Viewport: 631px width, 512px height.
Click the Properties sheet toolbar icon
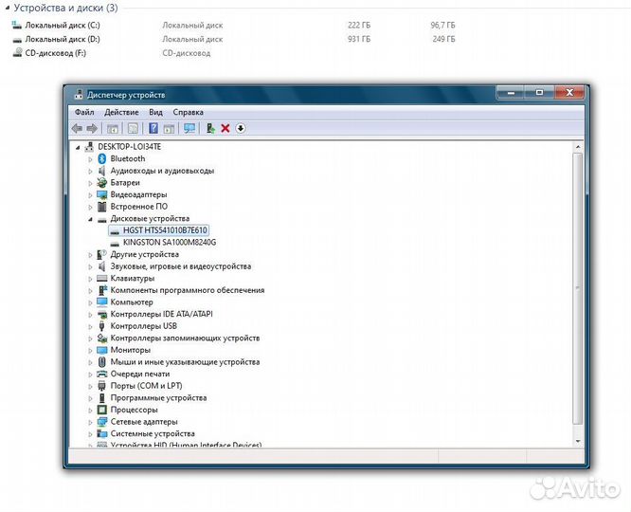pyautogui.click(x=133, y=128)
